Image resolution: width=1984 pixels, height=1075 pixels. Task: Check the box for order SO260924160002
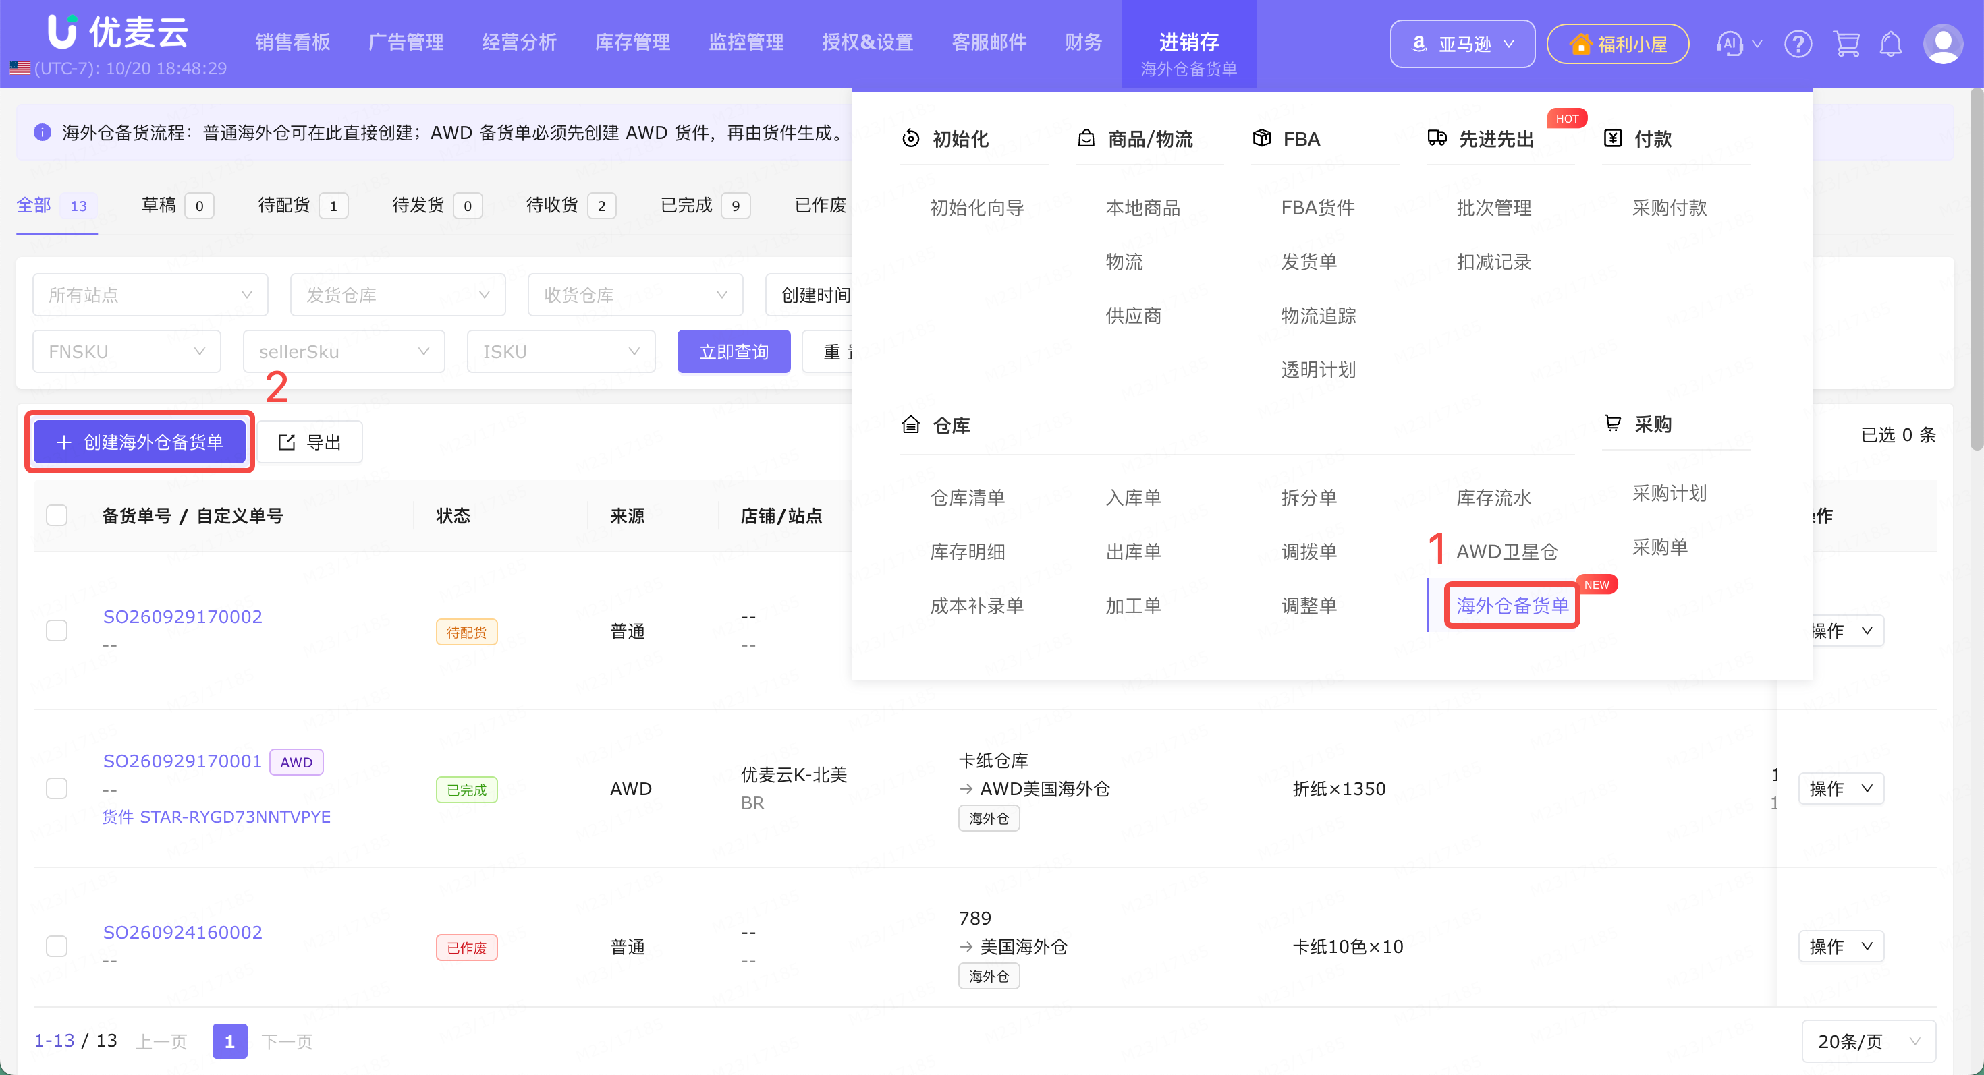(x=57, y=946)
